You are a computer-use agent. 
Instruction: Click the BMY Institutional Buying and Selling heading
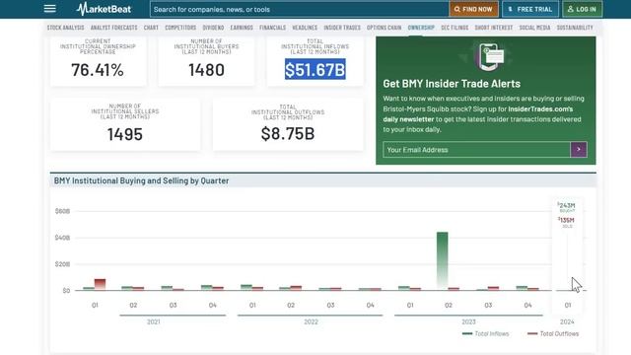(x=141, y=180)
